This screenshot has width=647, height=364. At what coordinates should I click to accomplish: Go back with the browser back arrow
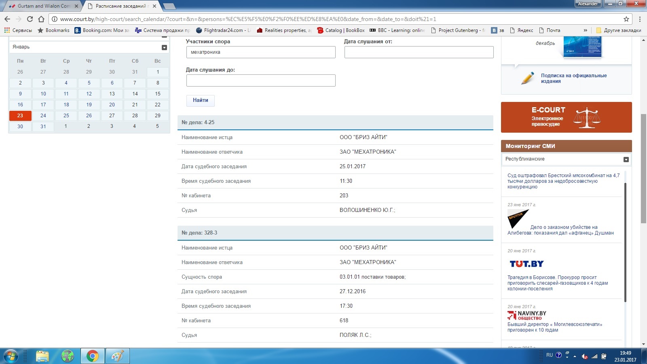click(7, 19)
